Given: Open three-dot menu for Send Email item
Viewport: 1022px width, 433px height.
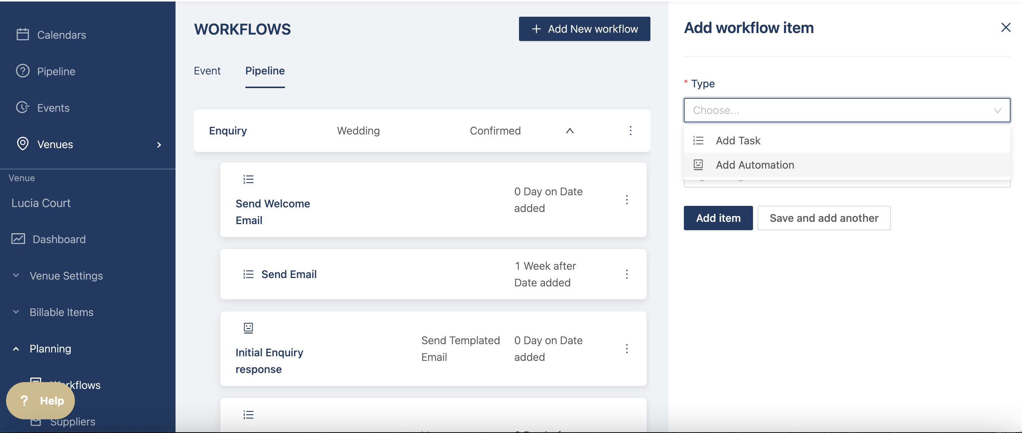Looking at the screenshot, I should pos(626,274).
